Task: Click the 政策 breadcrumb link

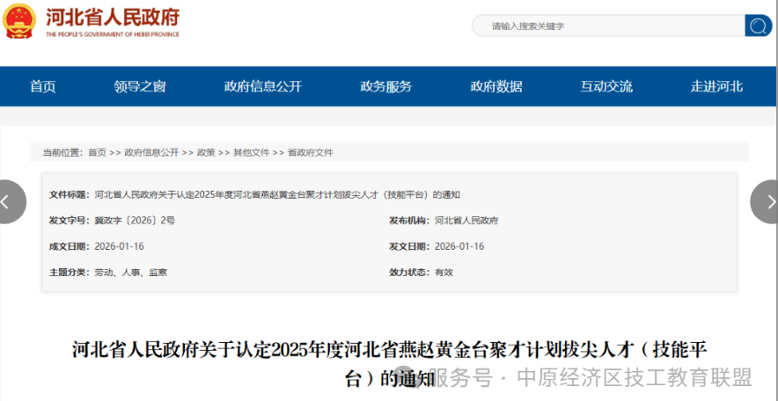Action: click(x=206, y=152)
